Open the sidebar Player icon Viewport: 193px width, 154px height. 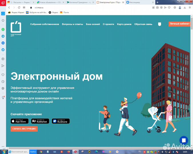pos(3,59)
